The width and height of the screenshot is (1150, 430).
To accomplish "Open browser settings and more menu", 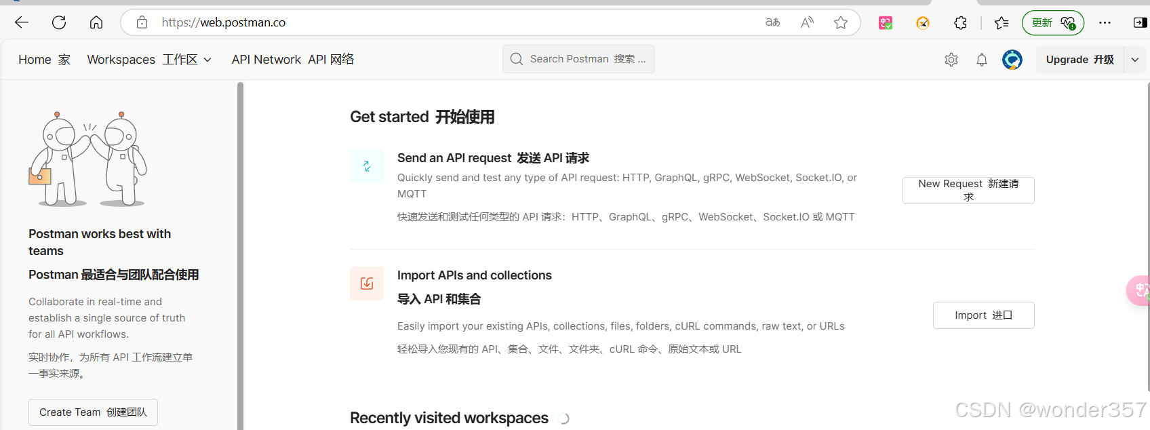I will [1105, 23].
